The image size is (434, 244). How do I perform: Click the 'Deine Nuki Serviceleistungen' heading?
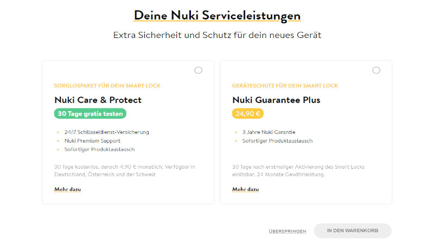[217, 15]
